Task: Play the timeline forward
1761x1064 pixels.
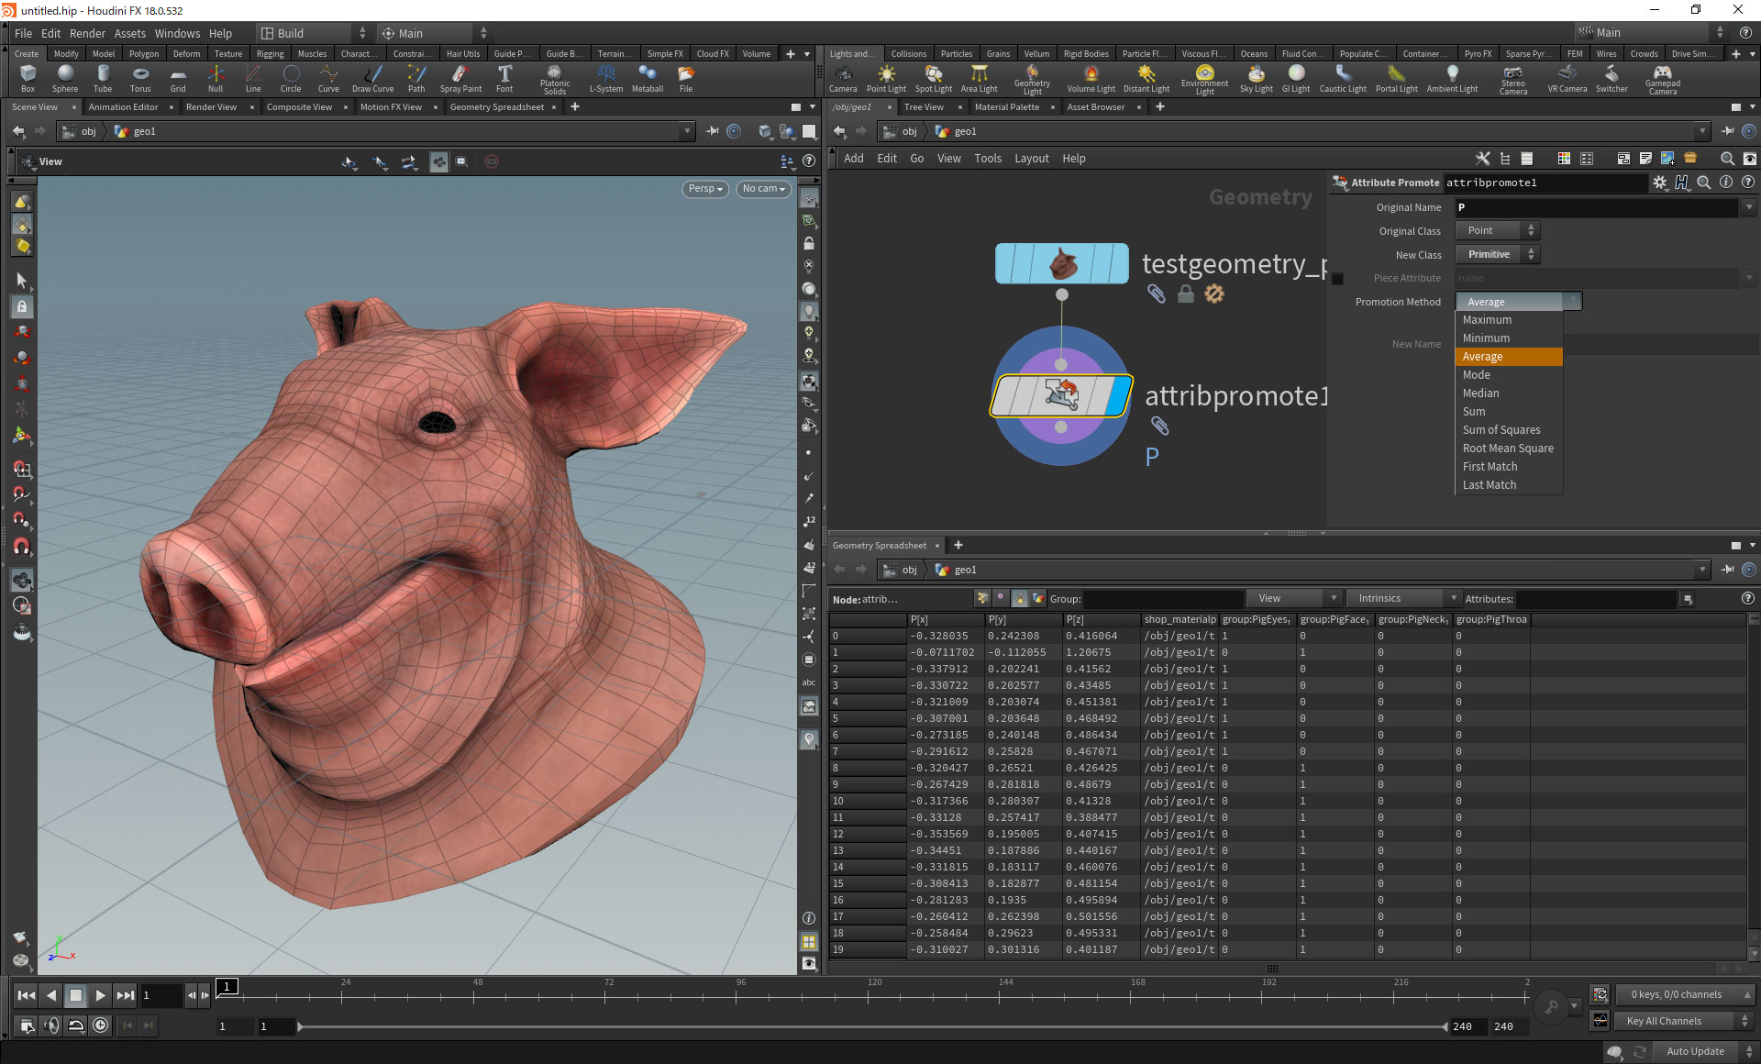Action: [x=101, y=995]
